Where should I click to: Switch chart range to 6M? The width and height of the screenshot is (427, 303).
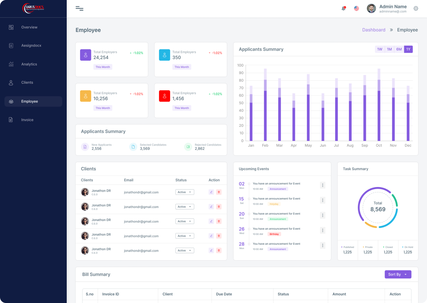tap(399, 49)
